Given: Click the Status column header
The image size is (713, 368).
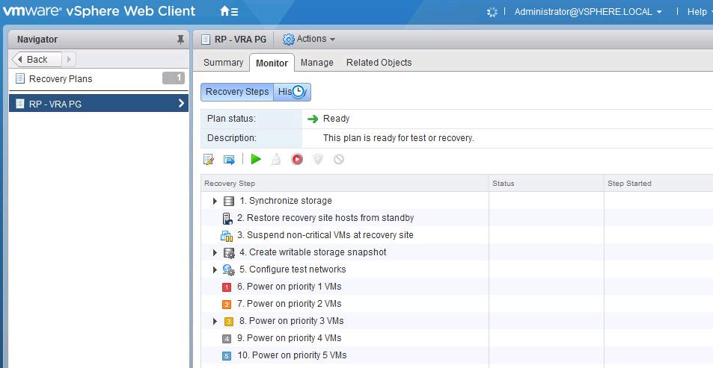Looking at the screenshot, I should 546,184.
